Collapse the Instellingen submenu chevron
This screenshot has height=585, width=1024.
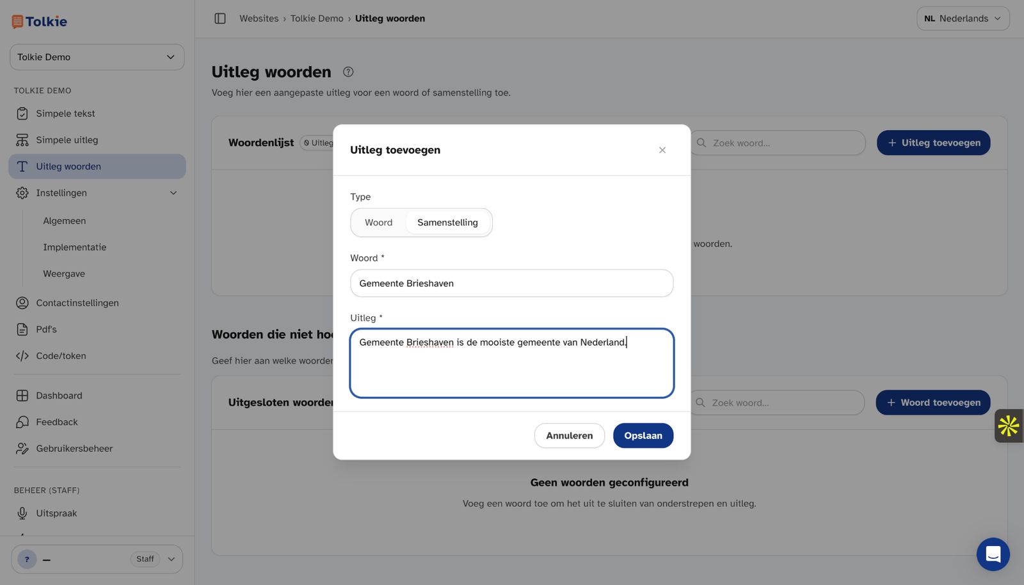tap(173, 193)
